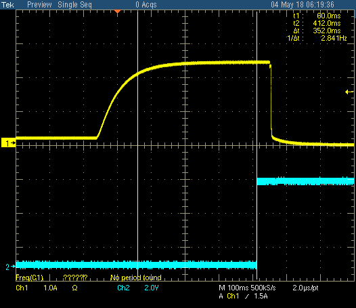356x308 pixels.
Task: Click the 500kS/s sample rate readout
Action: click(x=263, y=288)
